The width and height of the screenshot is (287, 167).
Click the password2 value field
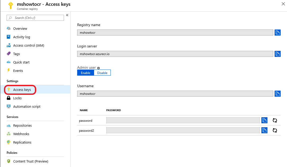(x=183, y=130)
